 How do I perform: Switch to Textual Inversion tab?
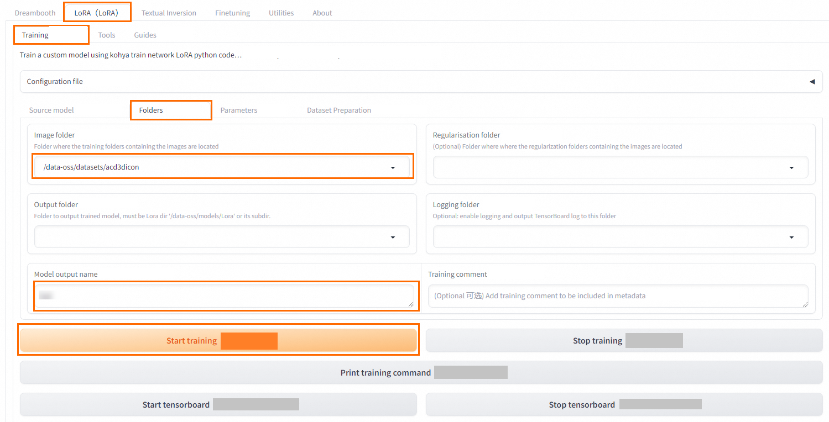pyautogui.click(x=169, y=13)
